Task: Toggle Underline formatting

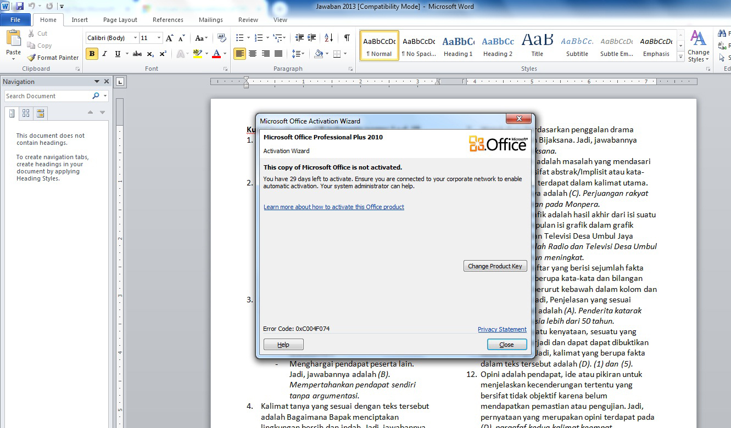Action: coord(118,54)
